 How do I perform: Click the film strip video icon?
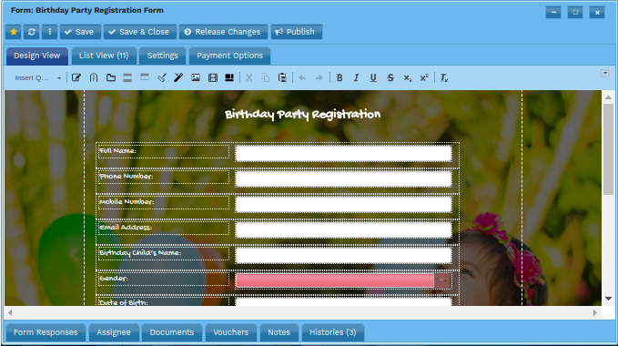click(213, 78)
